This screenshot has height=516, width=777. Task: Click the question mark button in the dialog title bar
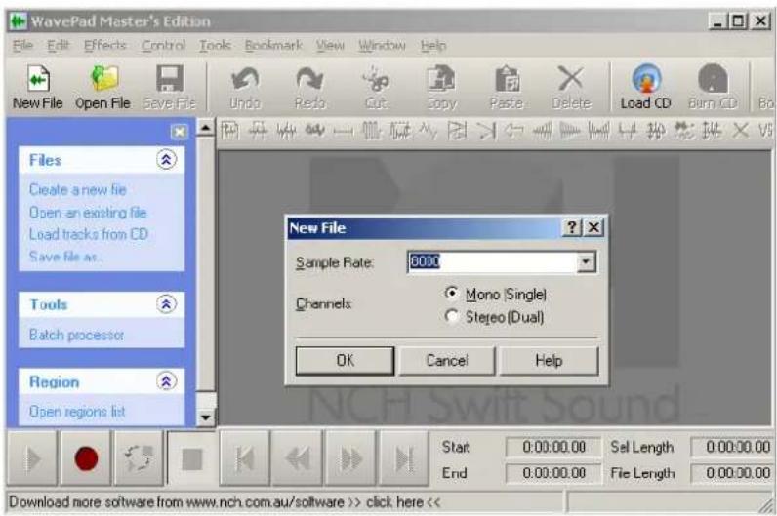coord(572,228)
